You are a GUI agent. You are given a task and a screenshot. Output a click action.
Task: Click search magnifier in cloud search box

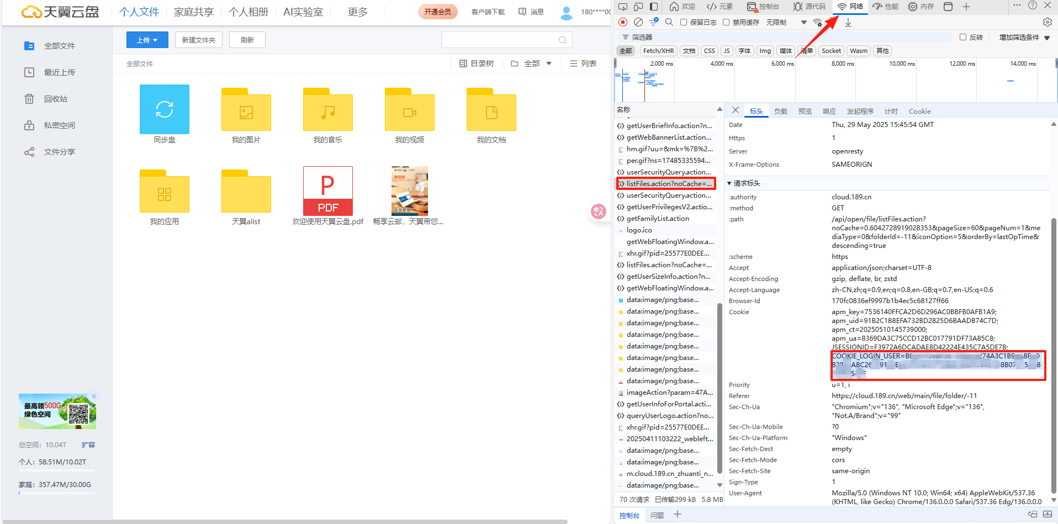click(563, 40)
